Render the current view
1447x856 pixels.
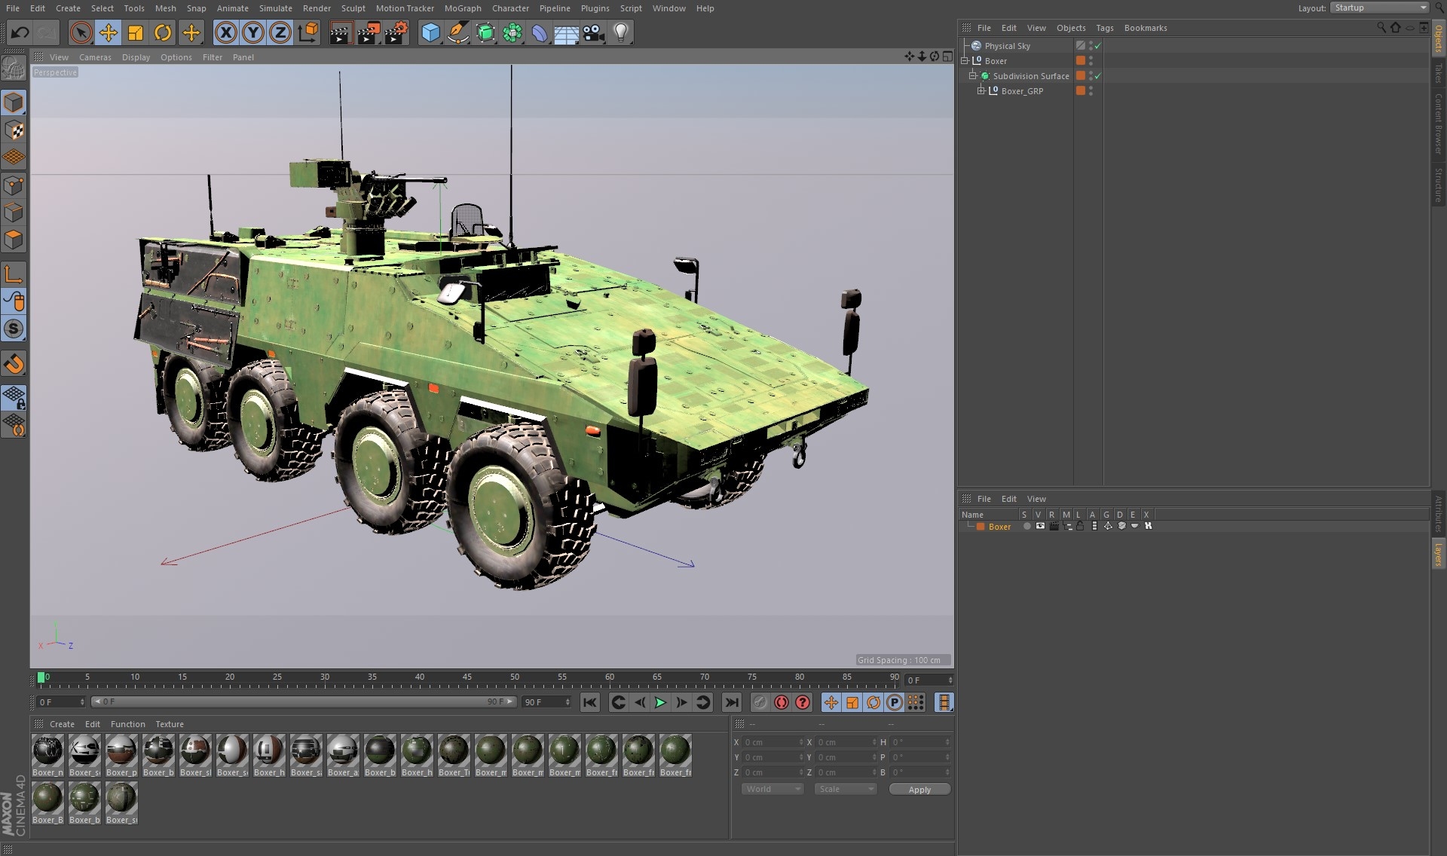tap(340, 32)
